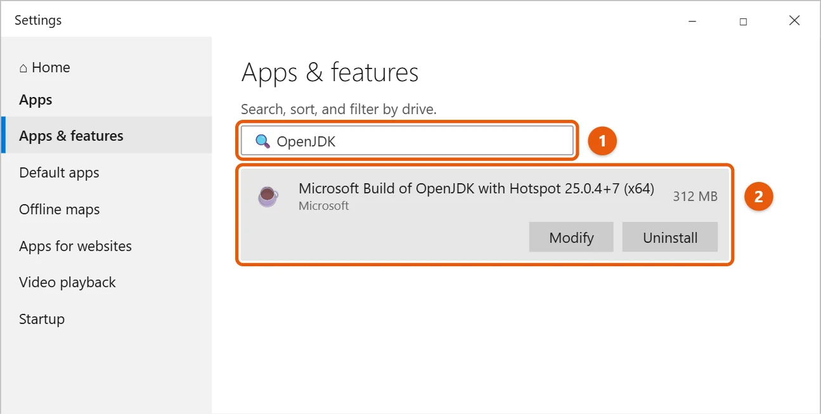Image resolution: width=821 pixels, height=414 pixels.
Task: Maximize the Settings window
Action: [x=743, y=21]
